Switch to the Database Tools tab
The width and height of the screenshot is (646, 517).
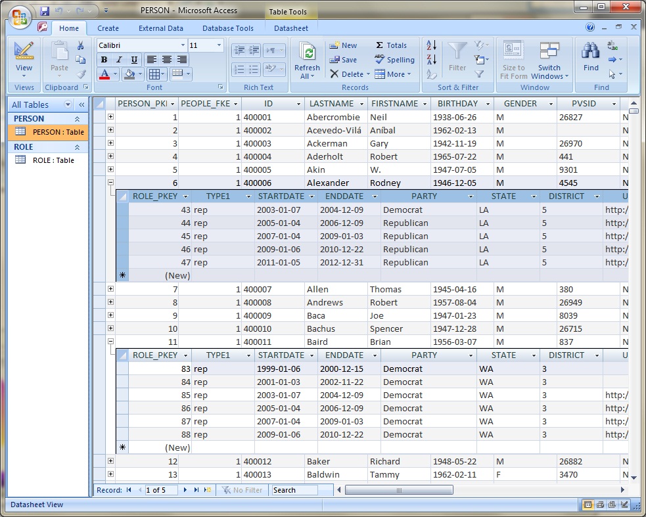click(228, 28)
